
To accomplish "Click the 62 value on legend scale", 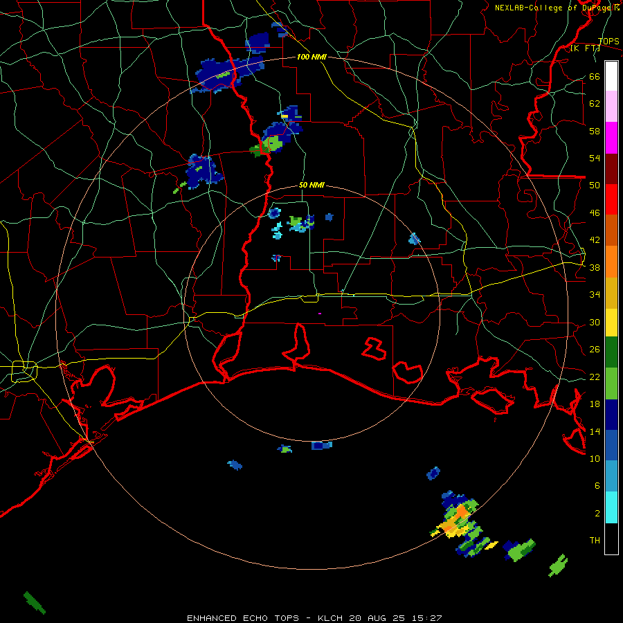I will [x=595, y=103].
